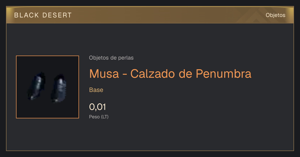The image size is (300, 157).
Task: Click the word 'BLACK' in the logo
Action: 26,15
